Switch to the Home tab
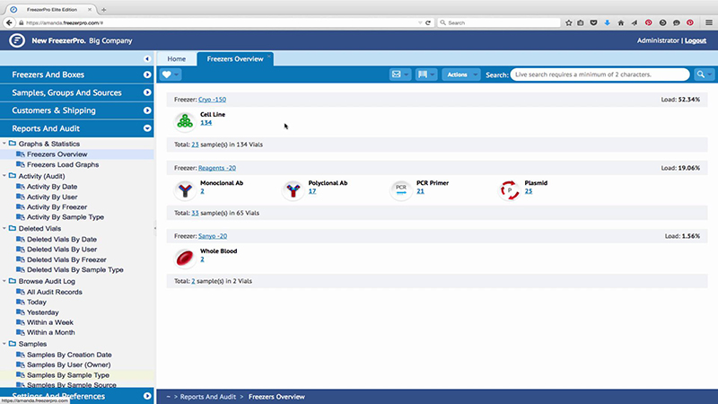 (x=176, y=58)
